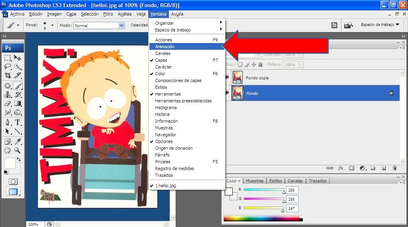Toggle lock image pixels
408x227 pixels.
pos(247,64)
